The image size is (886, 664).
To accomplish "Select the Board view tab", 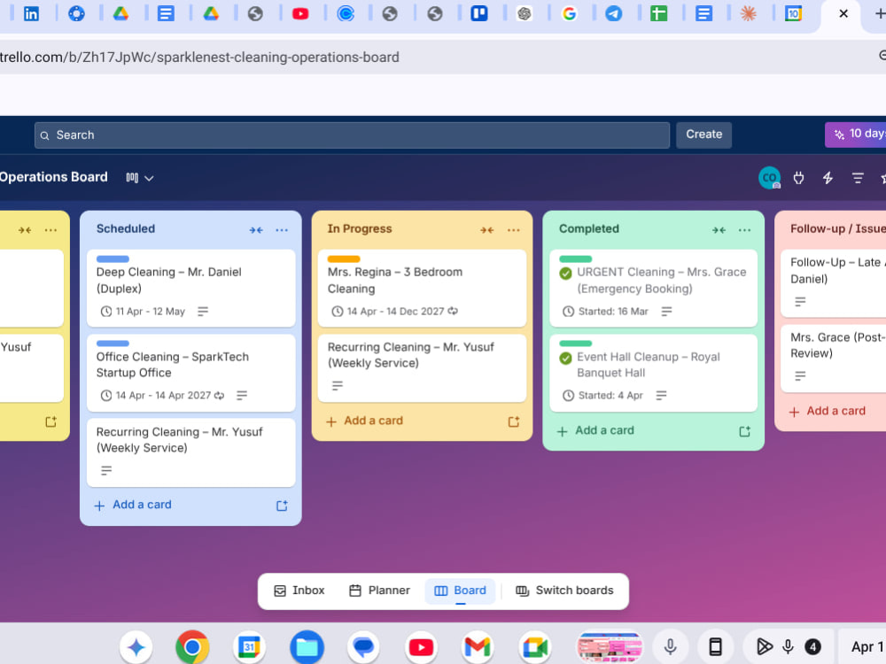I will (x=460, y=591).
